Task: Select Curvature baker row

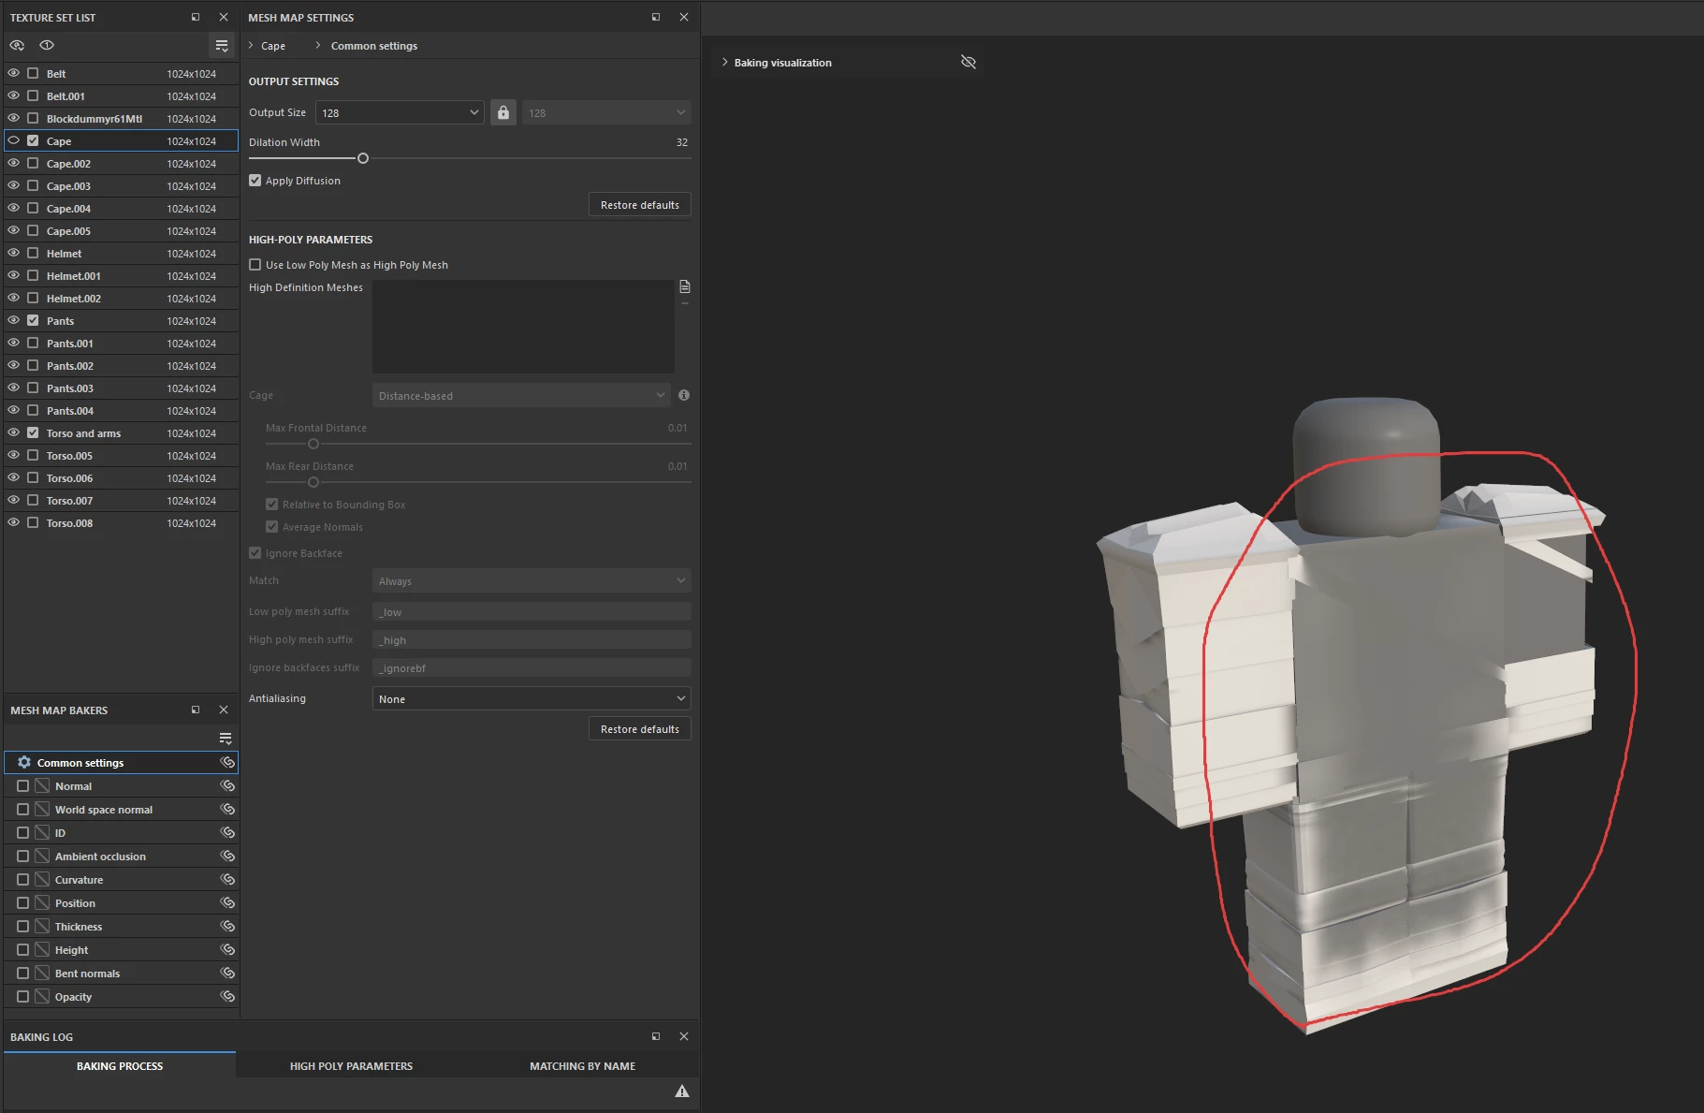Action: click(122, 879)
